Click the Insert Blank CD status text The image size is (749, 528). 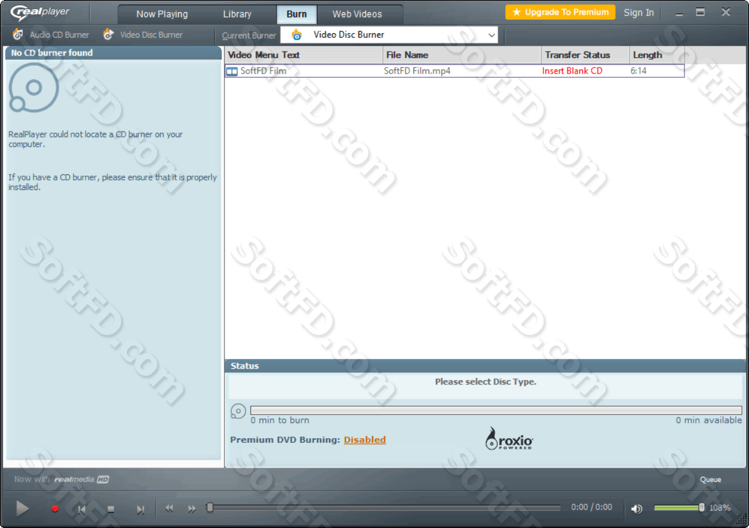click(x=572, y=71)
